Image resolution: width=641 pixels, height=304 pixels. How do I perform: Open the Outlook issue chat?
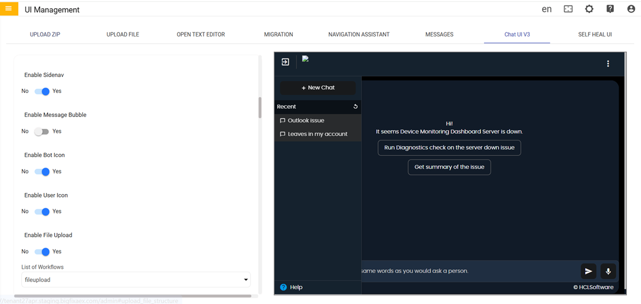tap(318, 121)
